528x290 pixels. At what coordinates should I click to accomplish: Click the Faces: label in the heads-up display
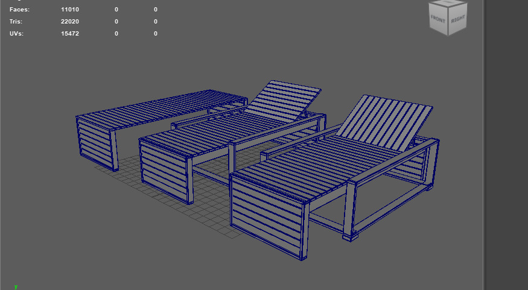[x=19, y=10]
